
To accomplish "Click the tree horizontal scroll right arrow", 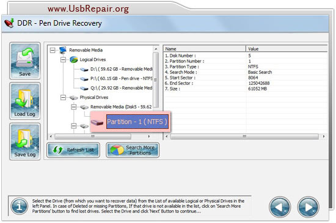I will [x=149, y=136].
